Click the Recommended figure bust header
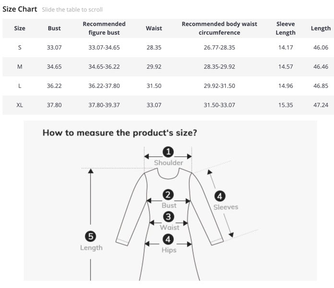This screenshot has width=334, height=288. pyautogui.click(x=104, y=28)
